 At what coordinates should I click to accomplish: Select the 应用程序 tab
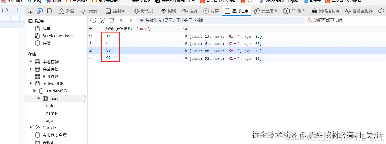click(236, 11)
